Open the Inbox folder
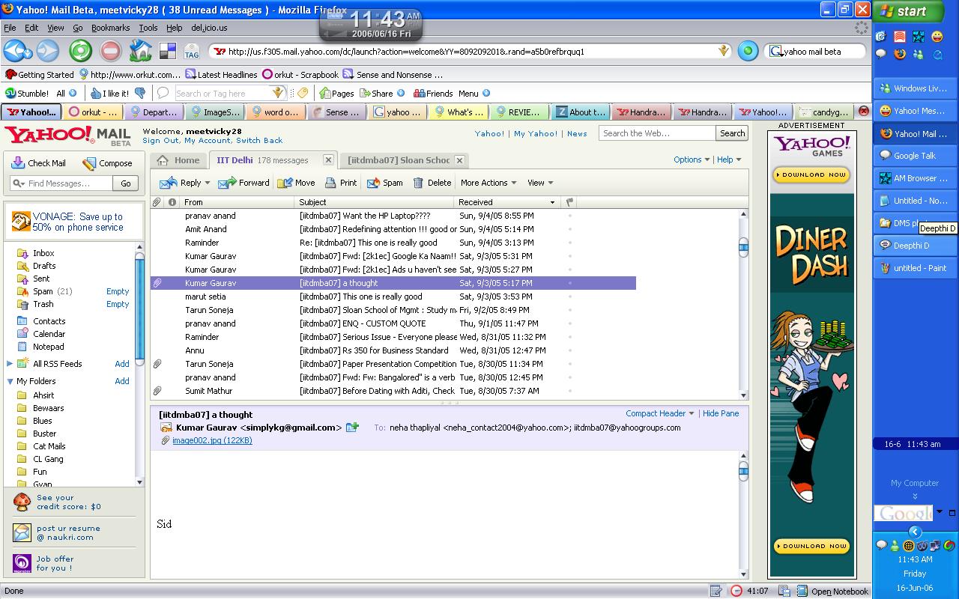 (x=43, y=253)
